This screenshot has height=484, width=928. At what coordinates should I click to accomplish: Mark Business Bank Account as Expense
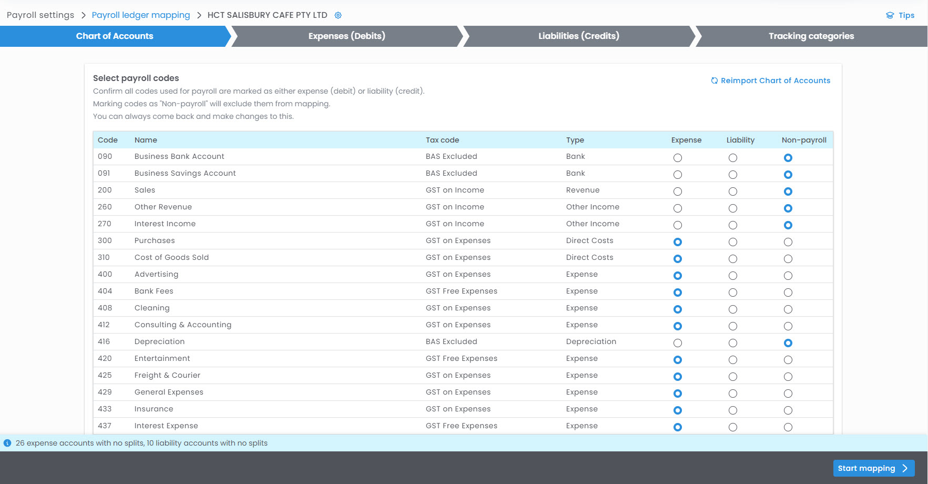[678, 158]
